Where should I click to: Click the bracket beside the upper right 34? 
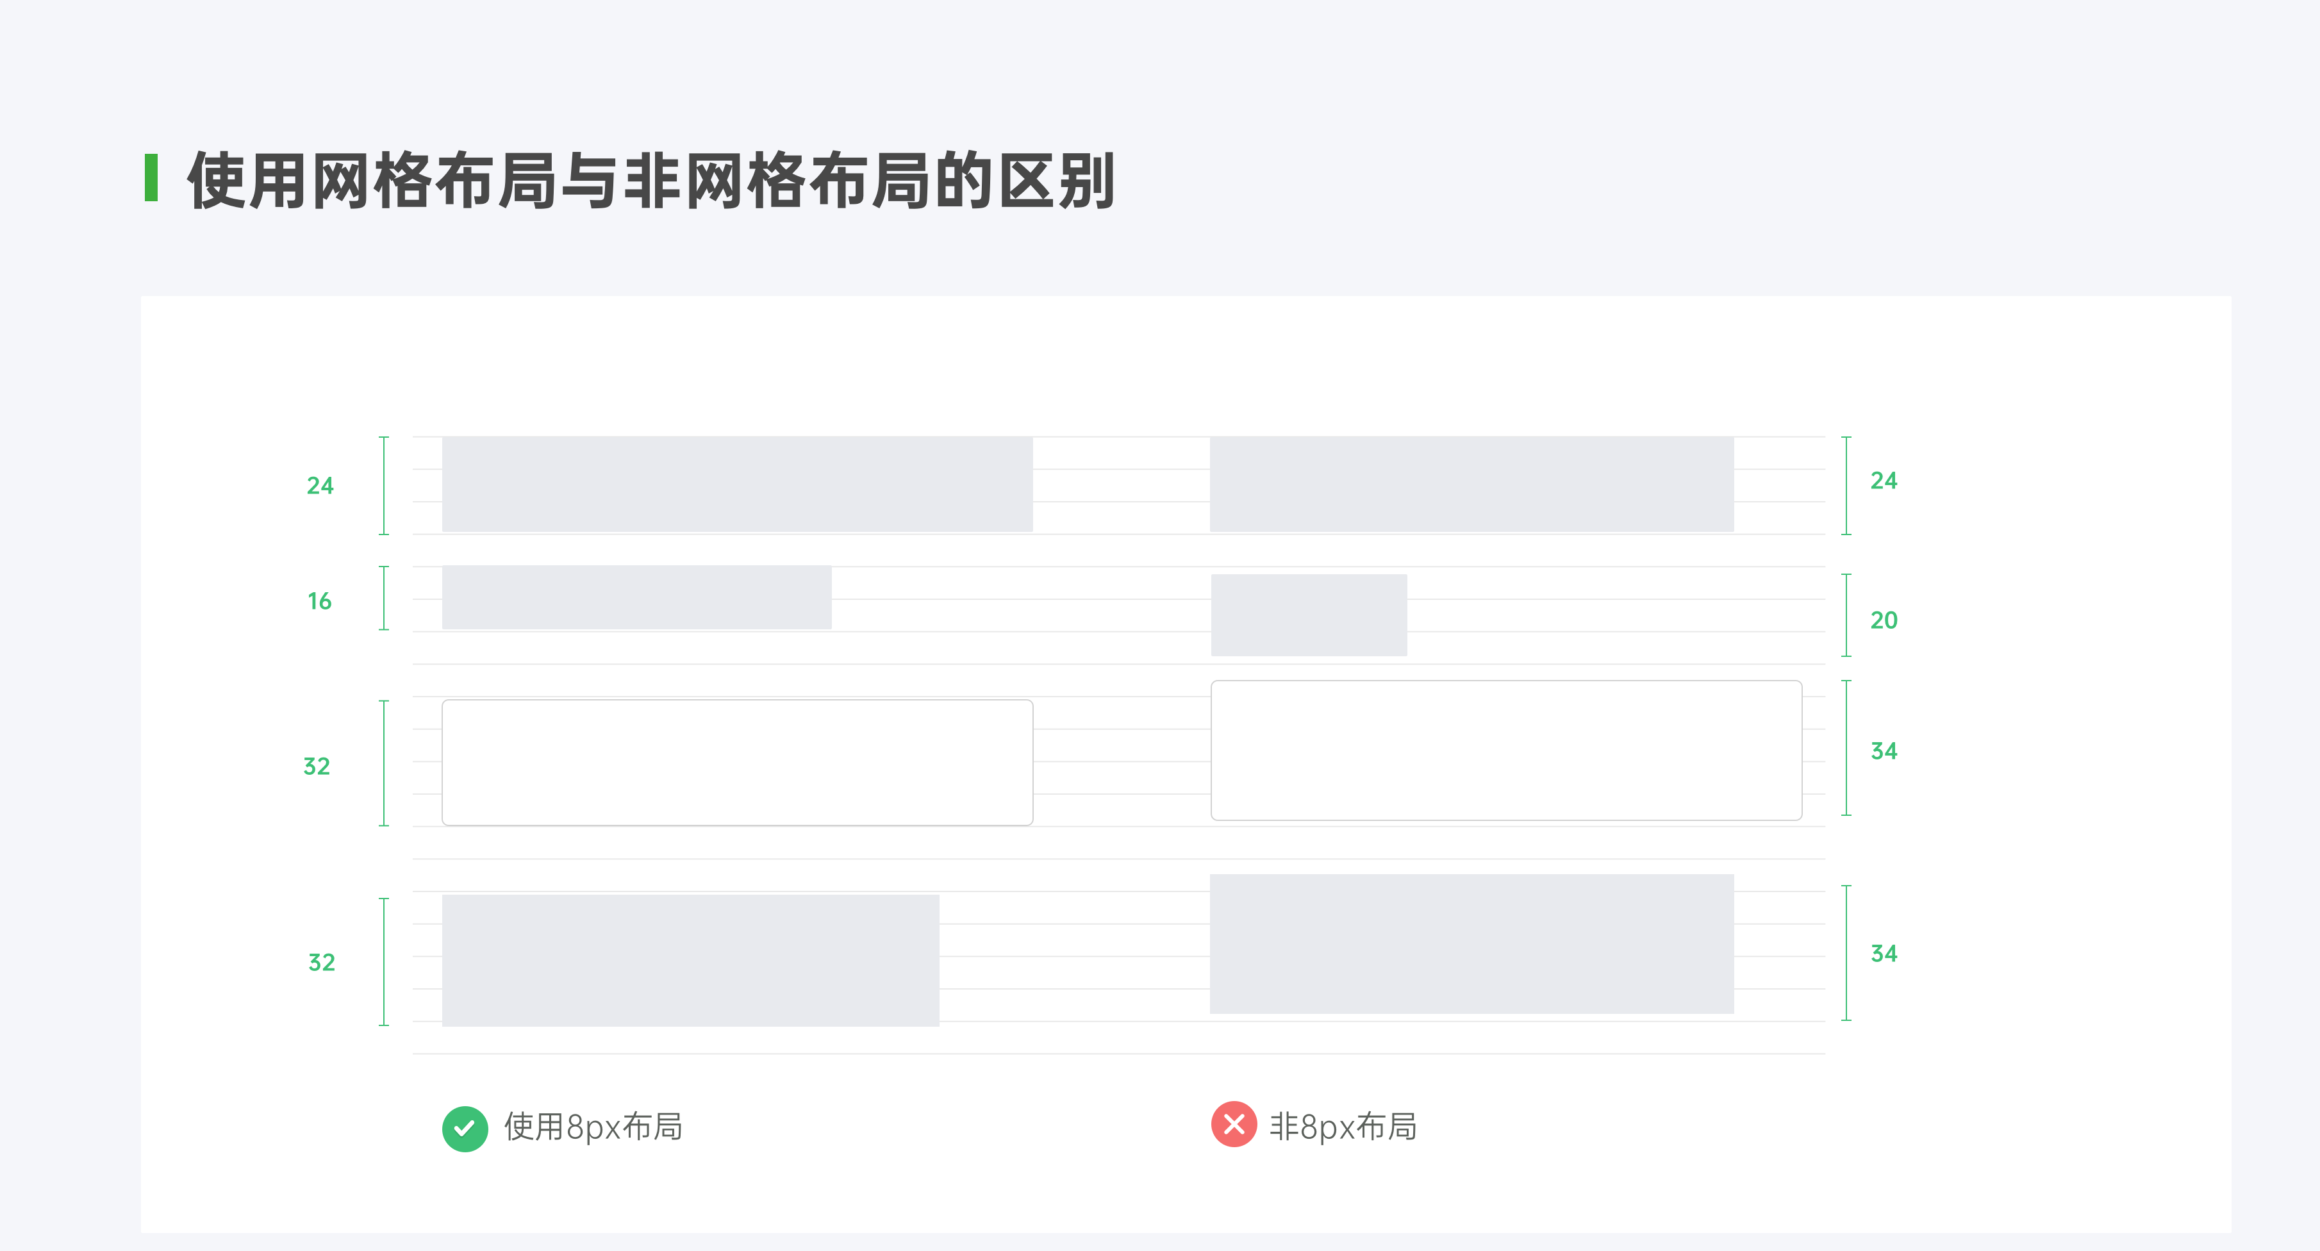[x=1846, y=749]
